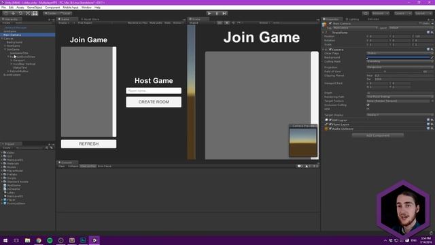Open the Window menu
Image resolution: width=435 pixels, height=245 pixels.
coord(86,7)
